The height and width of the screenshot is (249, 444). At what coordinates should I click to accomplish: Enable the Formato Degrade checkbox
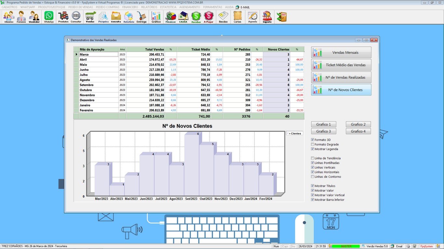313,144
